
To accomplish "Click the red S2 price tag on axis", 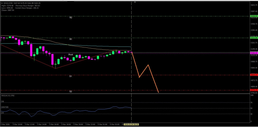I will click(254, 90).
